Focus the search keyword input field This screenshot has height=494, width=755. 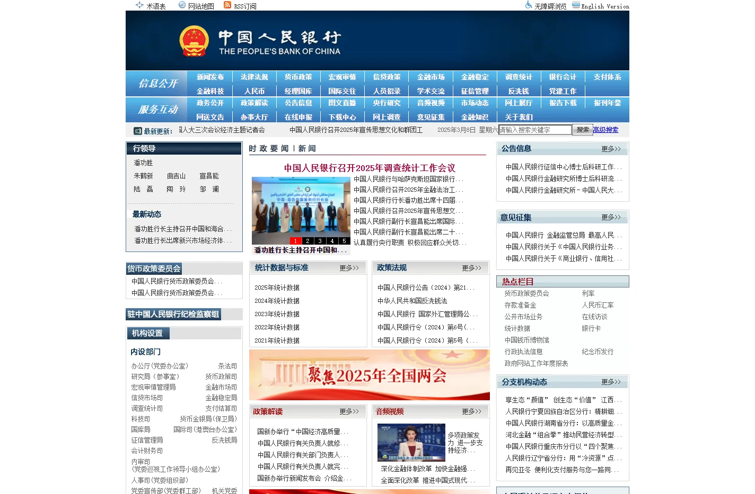(x=535, y=130)
